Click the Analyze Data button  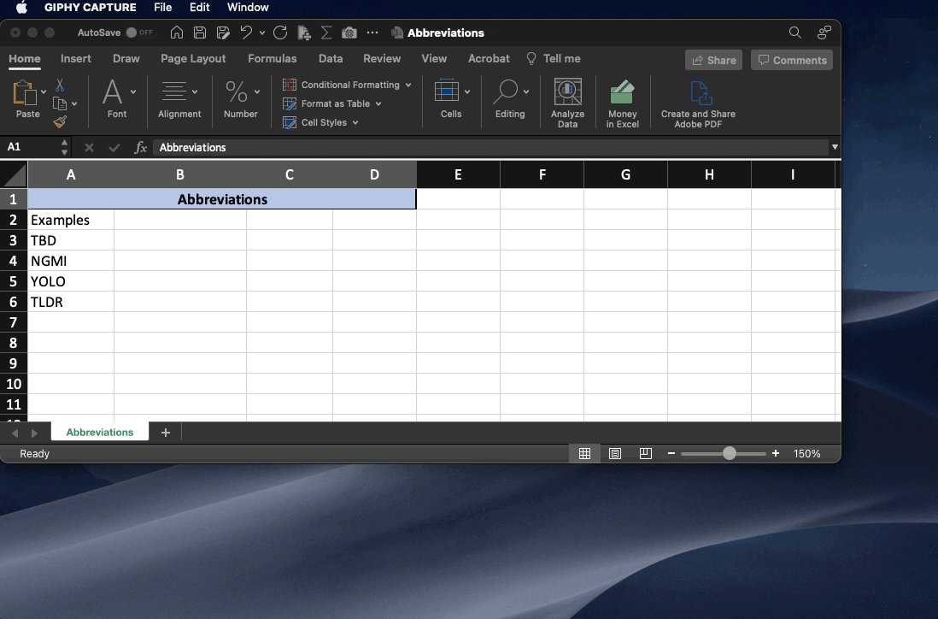coord(568,103)
